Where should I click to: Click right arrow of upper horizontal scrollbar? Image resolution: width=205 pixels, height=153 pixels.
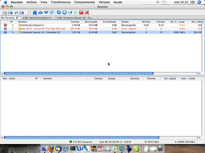click(200, 73)
